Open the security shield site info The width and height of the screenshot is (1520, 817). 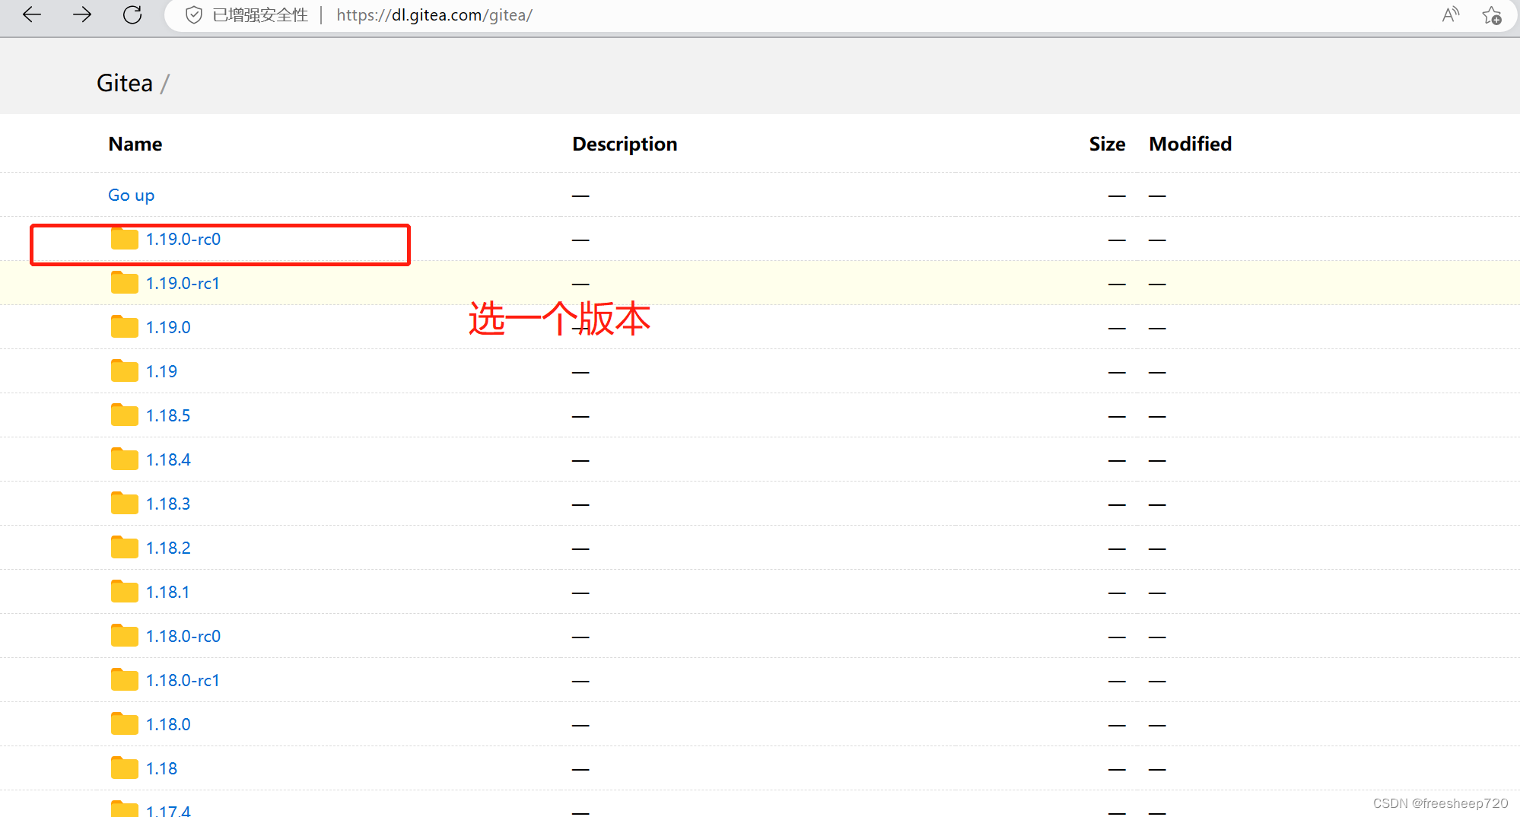(x=194, y=15)
